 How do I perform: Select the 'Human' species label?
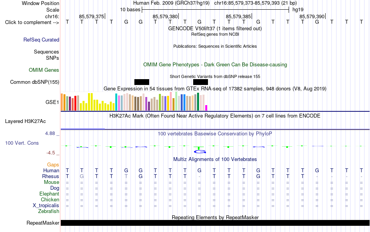point(51,170)
